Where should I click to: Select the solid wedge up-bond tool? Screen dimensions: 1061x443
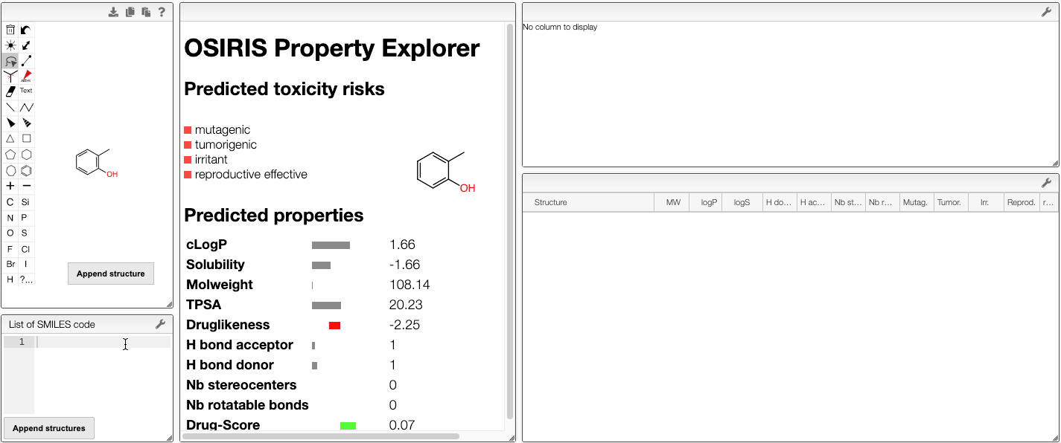tap(10, 123)
